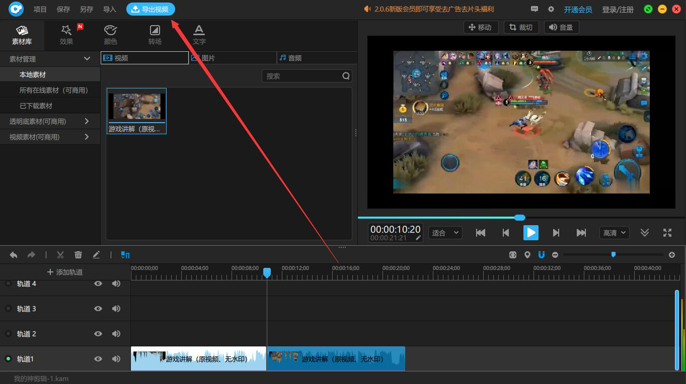Open the 适合 zoom fit dropdown
The image size is (686, 384).
(445, 233)
